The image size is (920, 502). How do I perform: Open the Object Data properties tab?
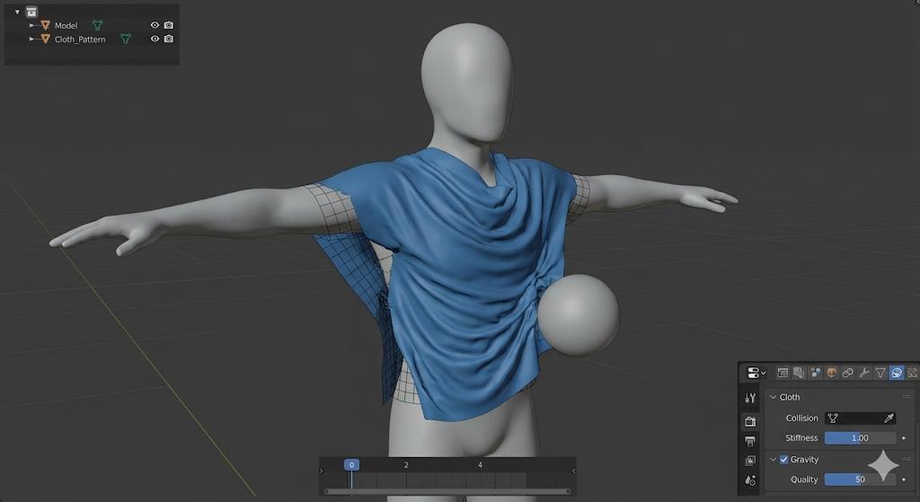(880, 373)
